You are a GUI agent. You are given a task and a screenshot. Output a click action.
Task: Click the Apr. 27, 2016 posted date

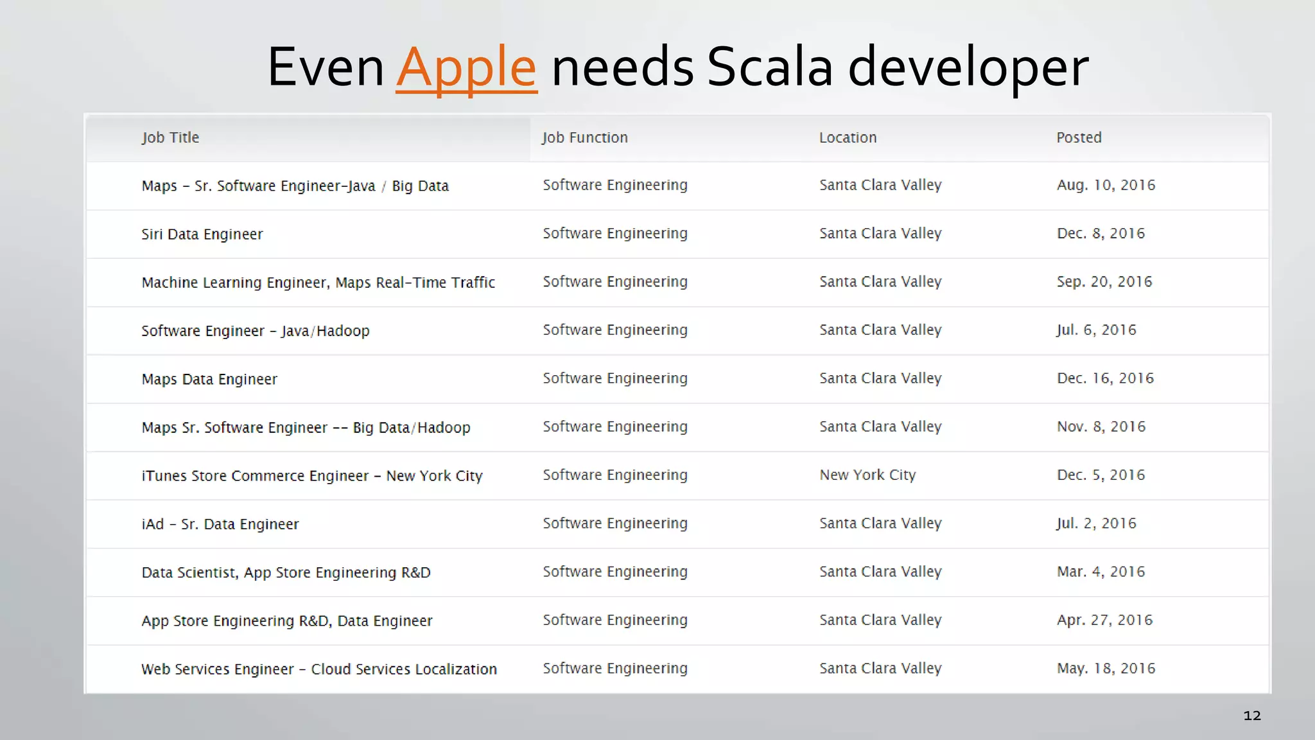(x=1104, y=620)
